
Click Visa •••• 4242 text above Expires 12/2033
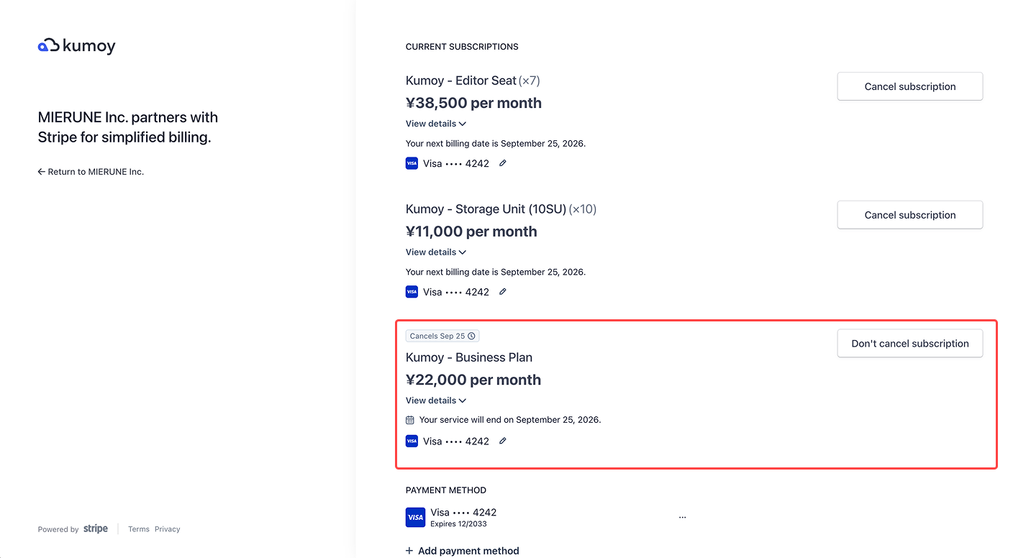463,513
